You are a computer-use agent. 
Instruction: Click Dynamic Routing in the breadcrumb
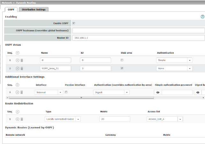pos(26,3)
